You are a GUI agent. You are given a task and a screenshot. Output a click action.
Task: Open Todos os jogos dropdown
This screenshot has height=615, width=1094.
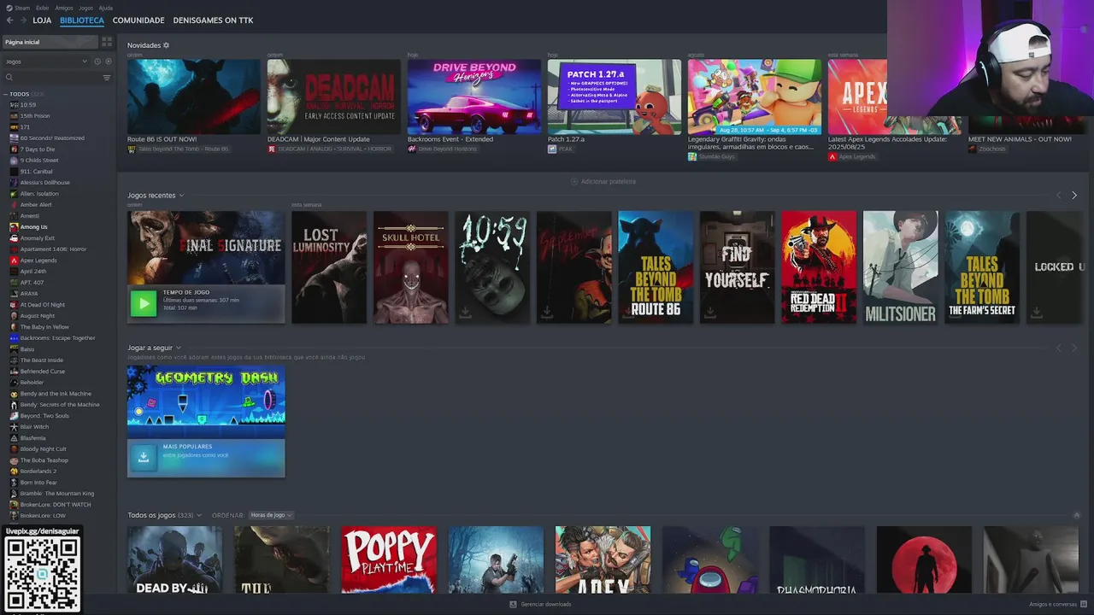[x=199, y=515]
